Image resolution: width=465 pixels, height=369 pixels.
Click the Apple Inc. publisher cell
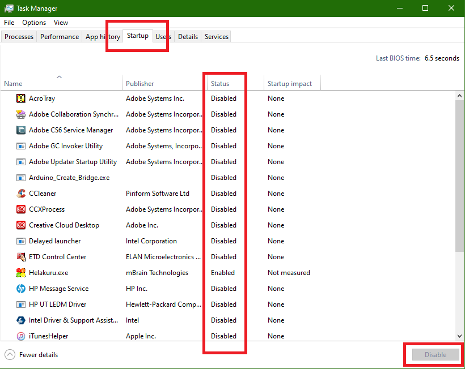(141, 336)
